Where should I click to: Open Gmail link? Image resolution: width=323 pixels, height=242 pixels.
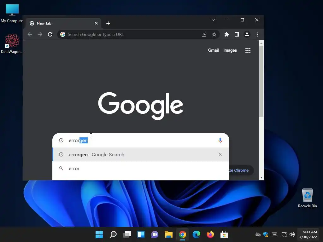(x=213, y=50)
